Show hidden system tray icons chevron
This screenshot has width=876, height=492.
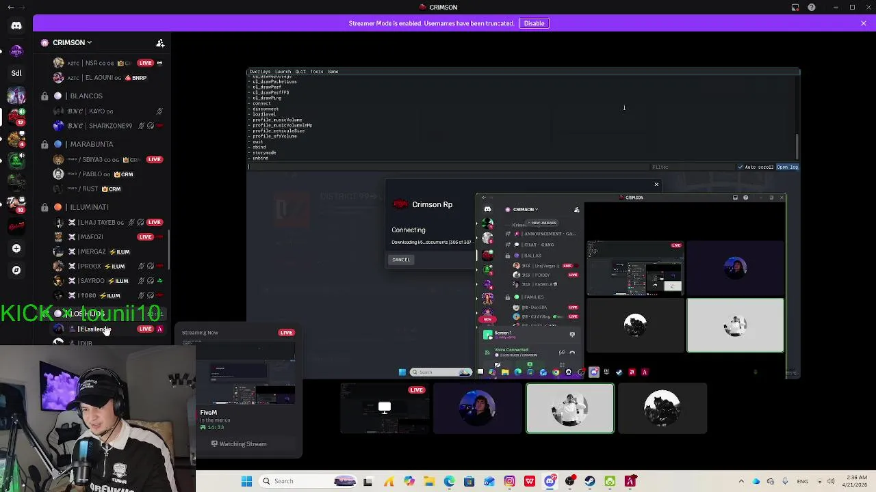pyautogui.click(x=741, y=481)
